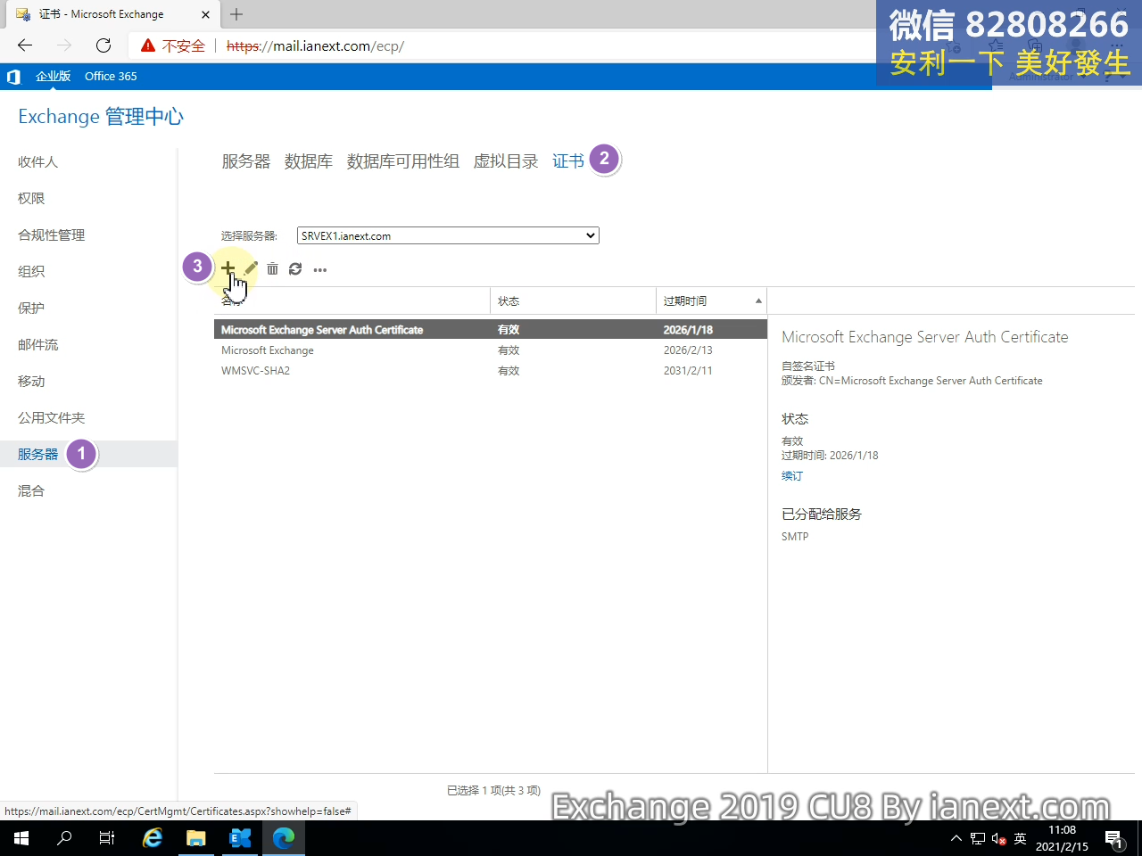Select the WMSVC-SHA2 certificate row
This screenshot has width=1142, height=856.
491,371
